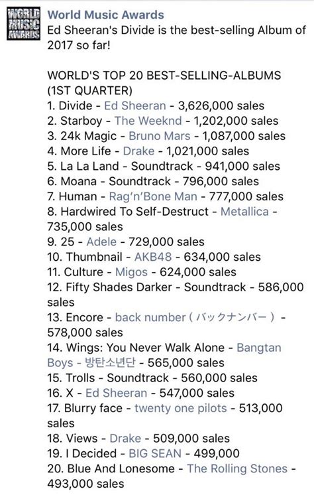Visit the Rag'n'Bone Man link
Viewport: 314px width, 497px height.
[153, 196]
